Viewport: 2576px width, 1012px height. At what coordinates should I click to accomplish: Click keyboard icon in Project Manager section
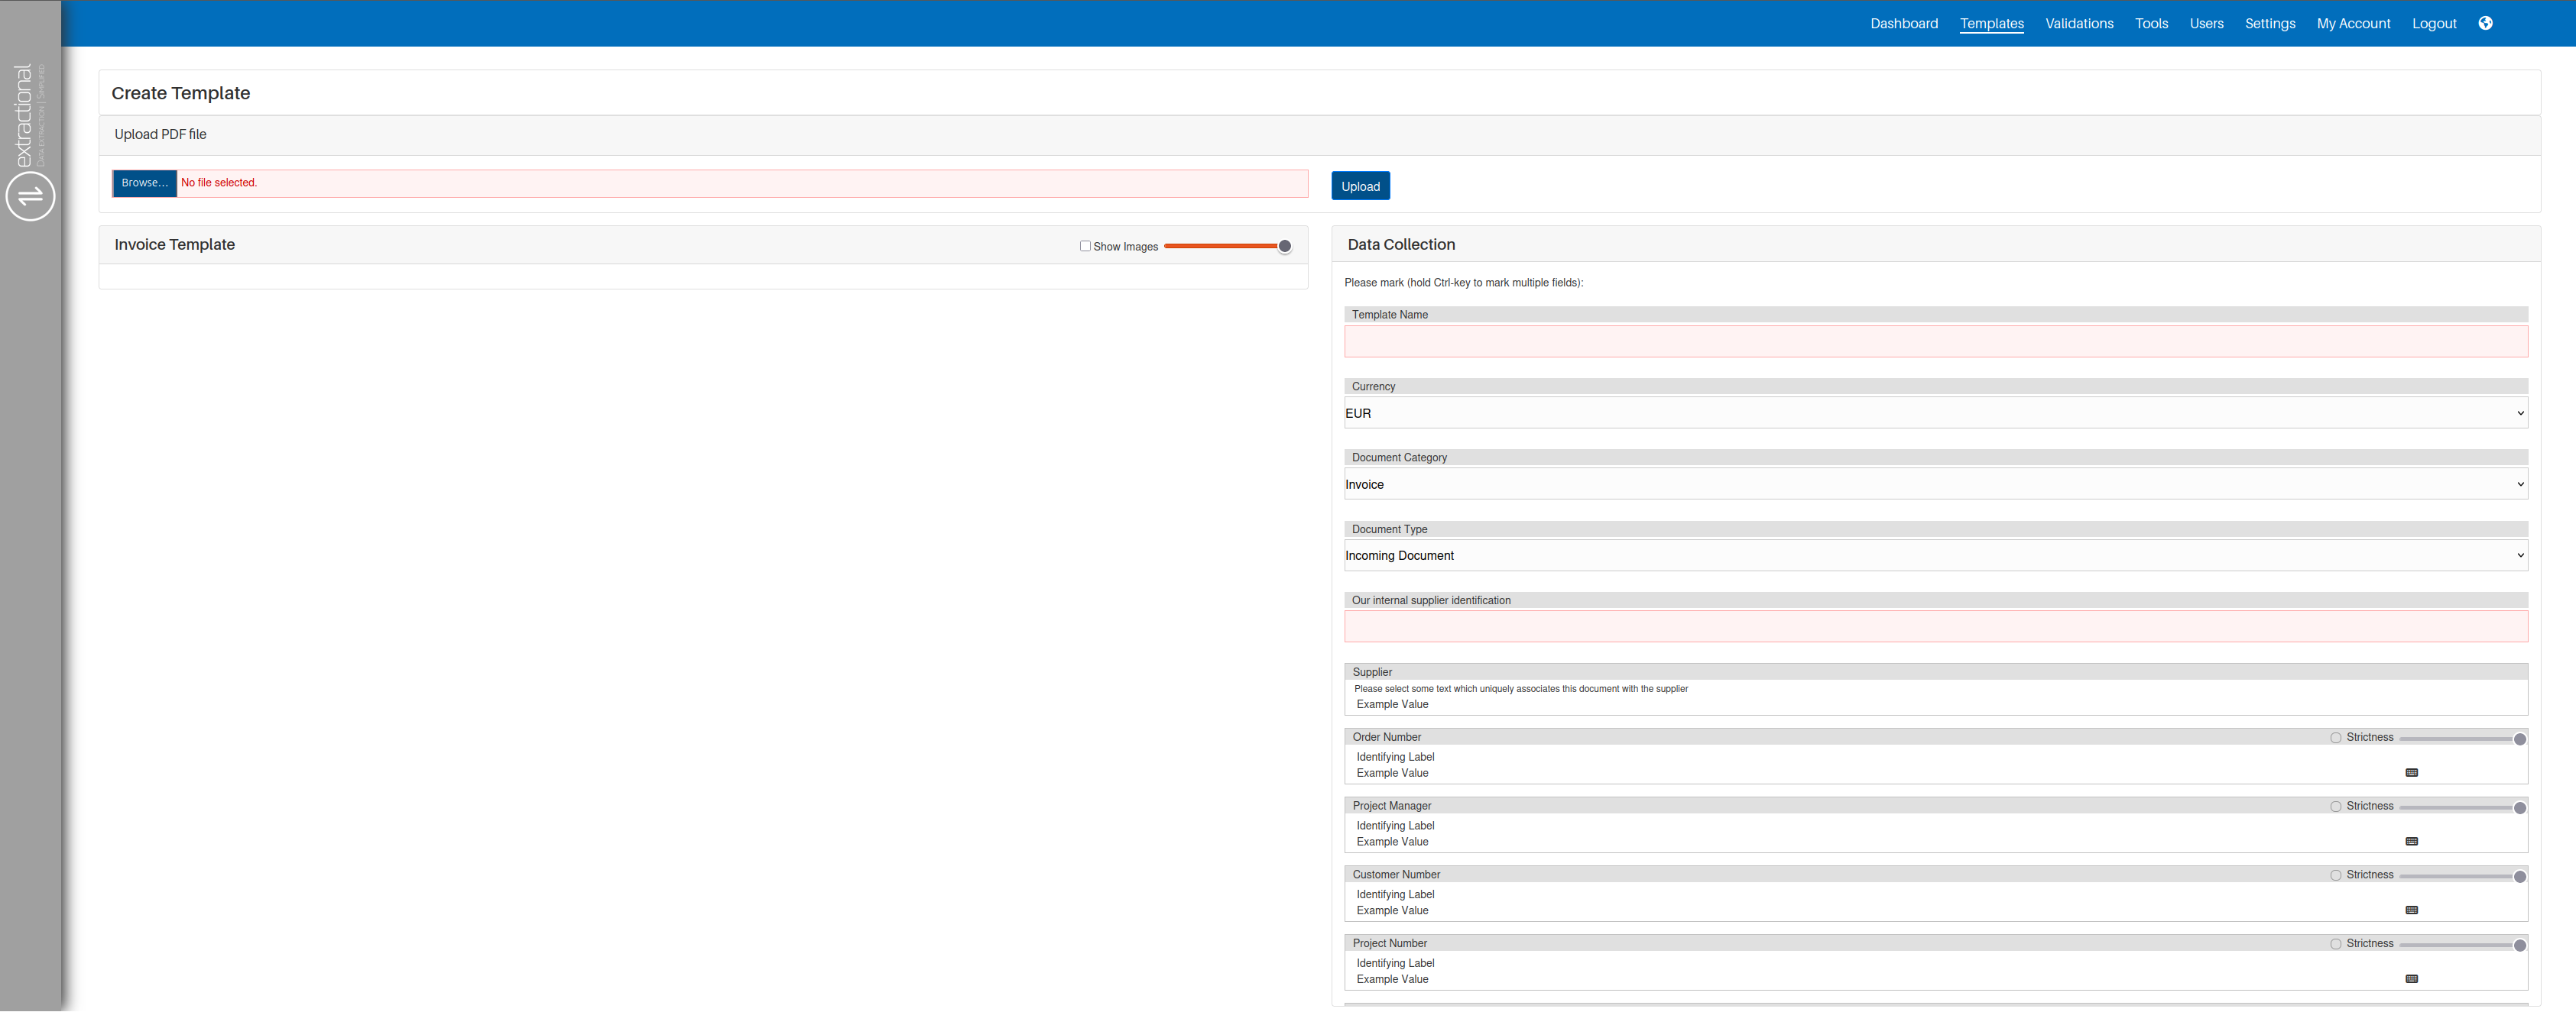pos(2411,841)
